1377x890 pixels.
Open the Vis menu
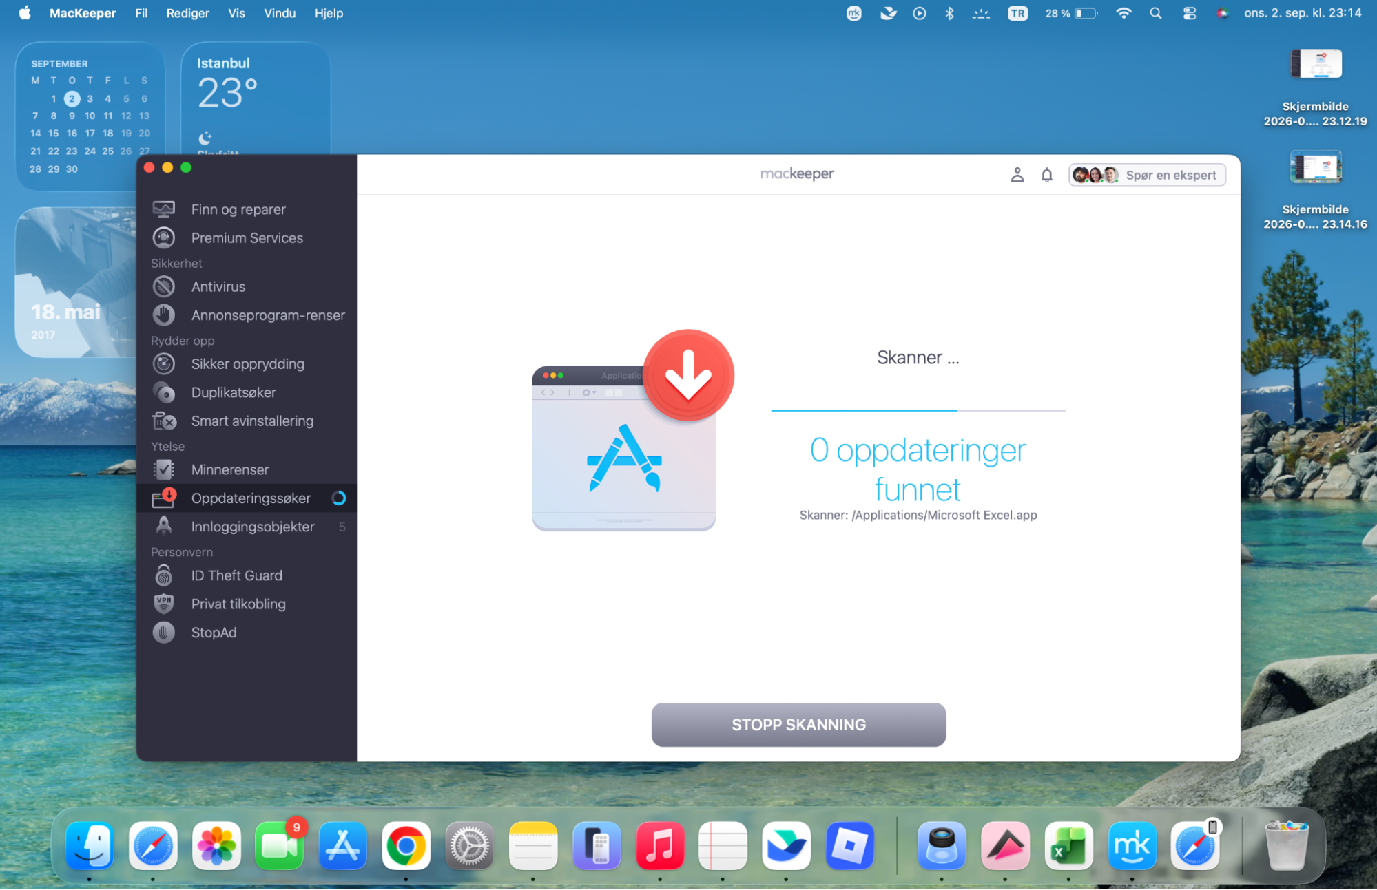click(236, 13)
